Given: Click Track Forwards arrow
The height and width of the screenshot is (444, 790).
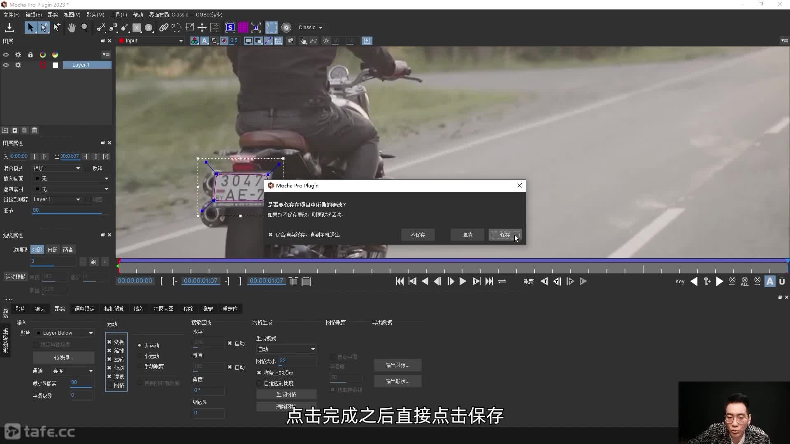Looking at the screenshot, I should (583, 281).
